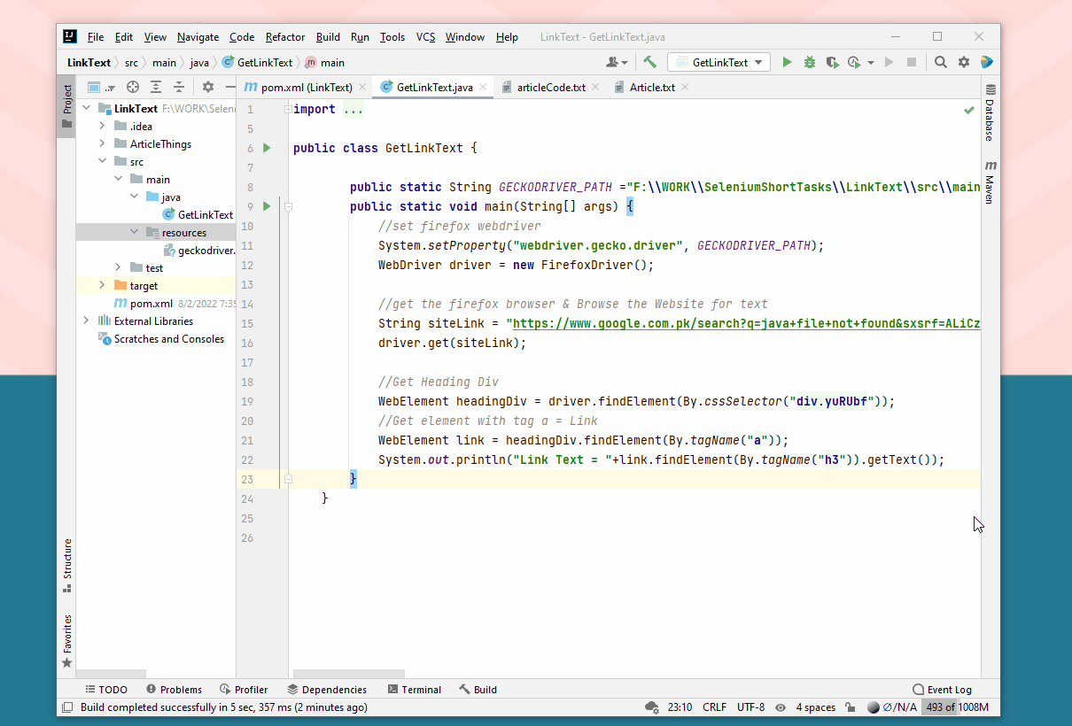Viewport: 1072px width, 726px height.
Task: Toggle the Project side panel button
Action: click(x=66, y=106)
